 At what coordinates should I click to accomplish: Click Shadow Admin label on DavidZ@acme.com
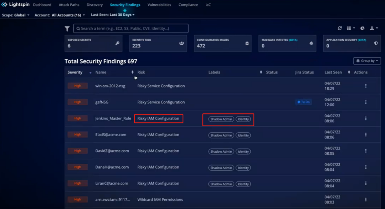pos(221,152)
